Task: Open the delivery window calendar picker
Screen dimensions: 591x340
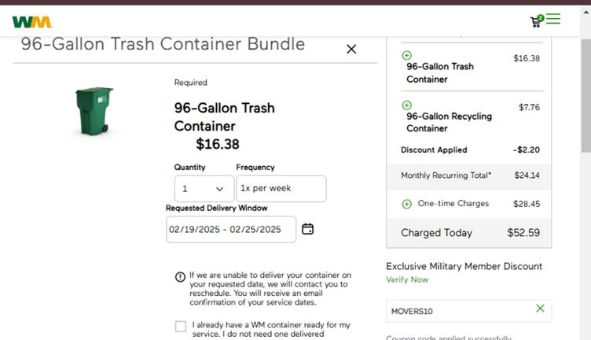Action: [x=307, y=229]
